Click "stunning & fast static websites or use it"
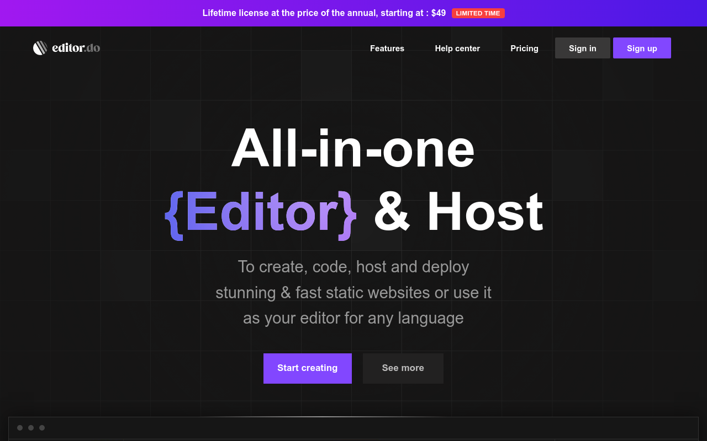The width and height of the screenshot is (707, 441). [x=353, y=292]
